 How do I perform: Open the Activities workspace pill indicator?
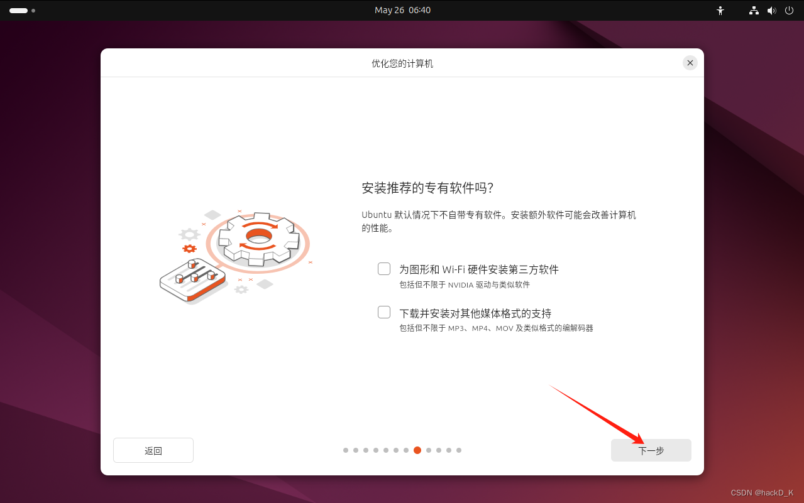22,11
